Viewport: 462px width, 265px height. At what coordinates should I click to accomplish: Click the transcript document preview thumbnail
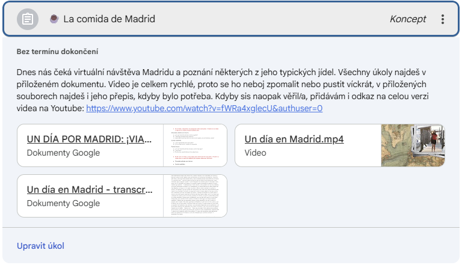[x=195, y=196]
